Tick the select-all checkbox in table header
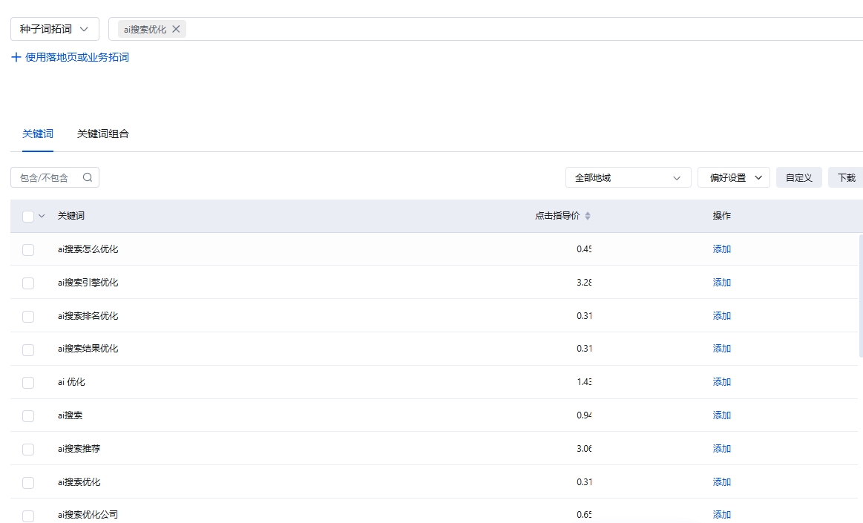 pos(28,217)
